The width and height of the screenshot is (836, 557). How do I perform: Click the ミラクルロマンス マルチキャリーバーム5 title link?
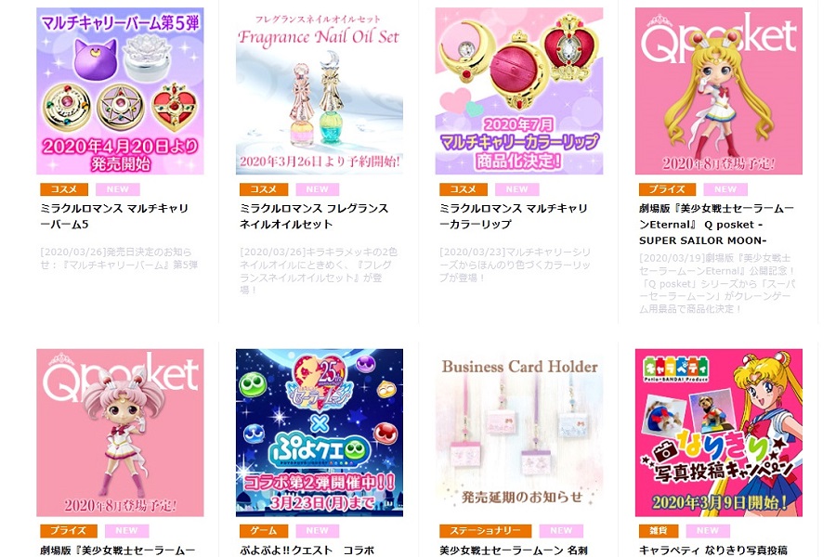[x=114, y=216]
